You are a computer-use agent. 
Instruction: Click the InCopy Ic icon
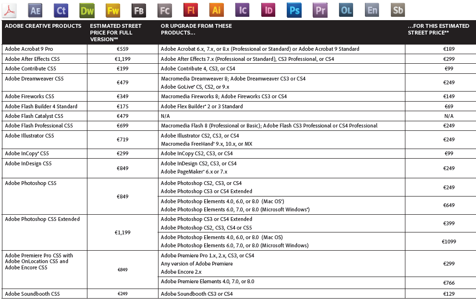coord(243,11)
